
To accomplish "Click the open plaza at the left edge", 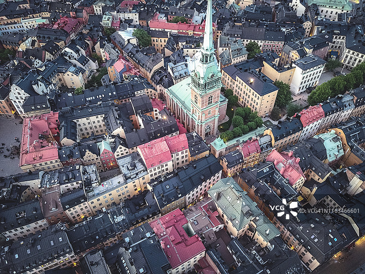I will (x=9, y=146).
